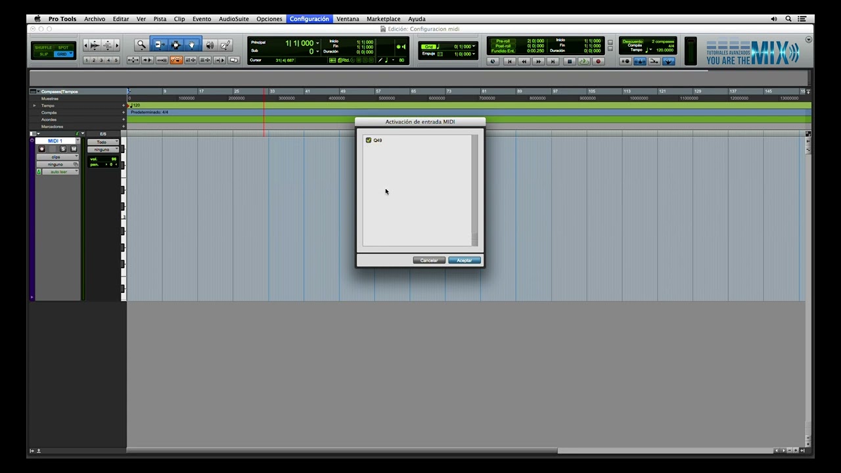Viewport: 841px width, 473px height.
Task: Select Slip edit mode
Action: (43, 54)
